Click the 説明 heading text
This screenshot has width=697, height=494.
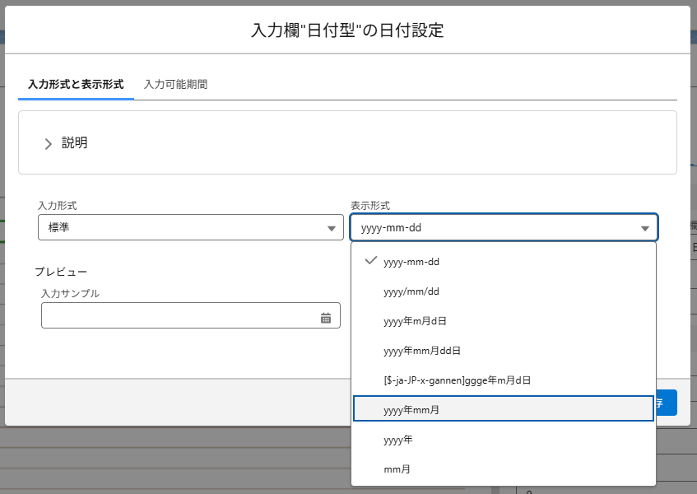coord(75,143)
